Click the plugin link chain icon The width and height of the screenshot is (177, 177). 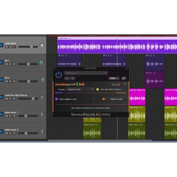124,78
